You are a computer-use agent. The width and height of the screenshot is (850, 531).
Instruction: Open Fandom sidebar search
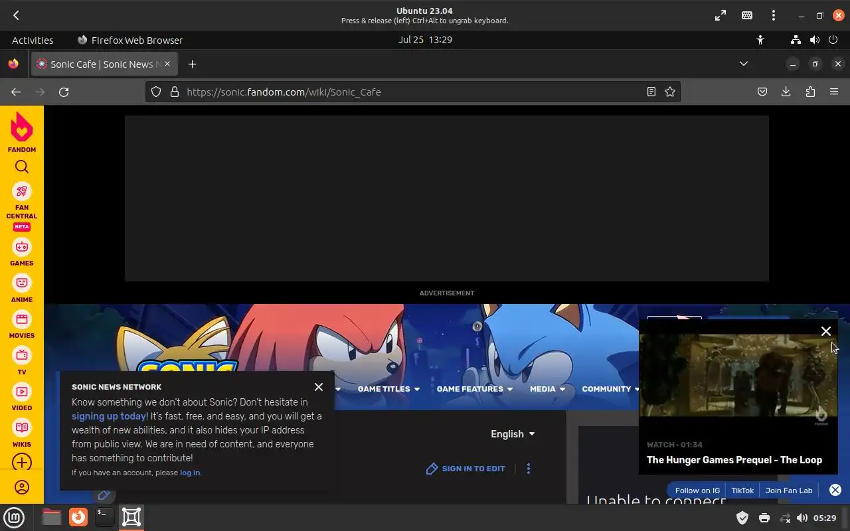(x=22, y=167)
